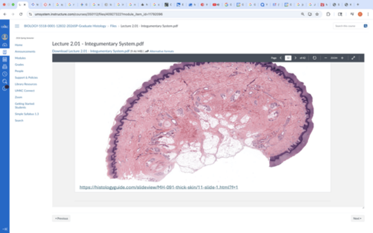Click the PDF page number field
This screenshot has height=233, width=373.
coord(288,58)
